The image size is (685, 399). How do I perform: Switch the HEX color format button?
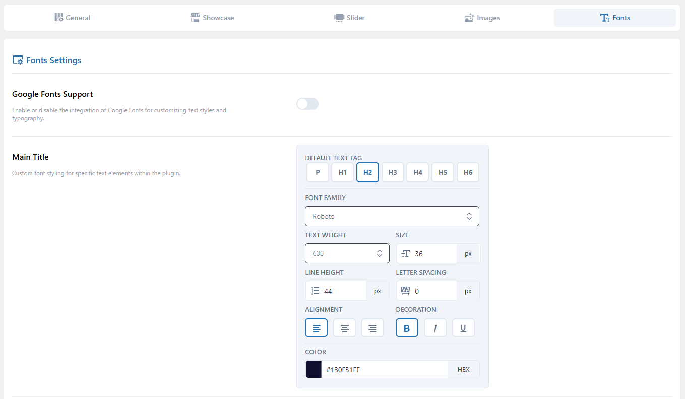(464, 370)
